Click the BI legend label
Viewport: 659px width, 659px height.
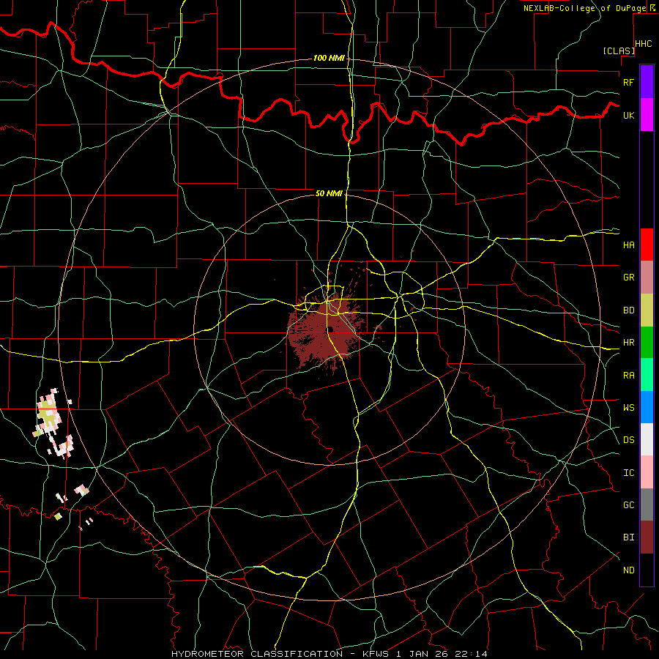tap(628, 537)
